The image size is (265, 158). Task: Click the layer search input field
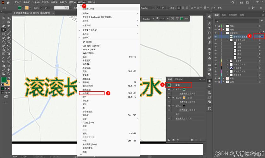237,20
